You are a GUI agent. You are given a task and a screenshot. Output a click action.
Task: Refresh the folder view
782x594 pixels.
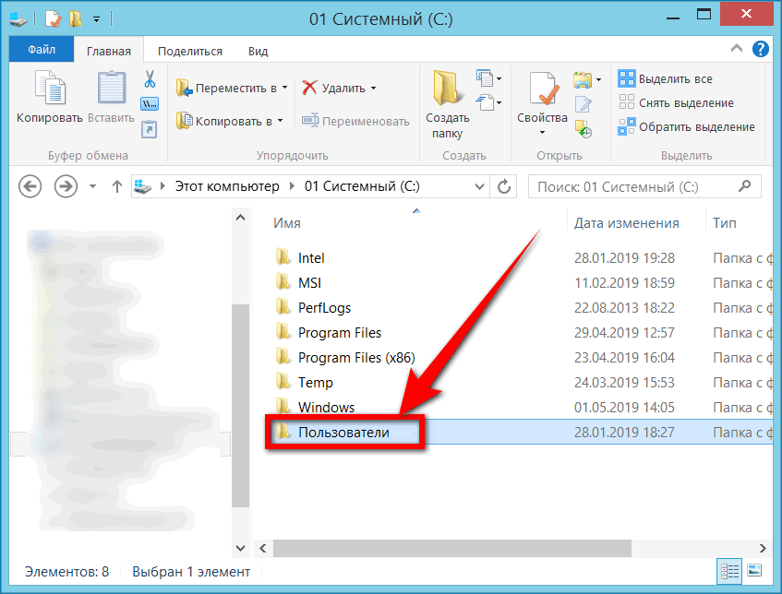504,187
